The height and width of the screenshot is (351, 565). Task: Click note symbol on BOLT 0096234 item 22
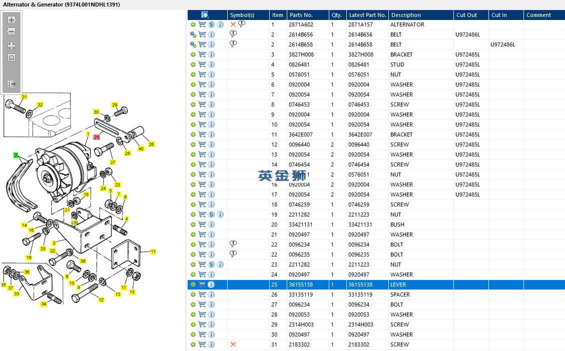(x=233, y=244)
